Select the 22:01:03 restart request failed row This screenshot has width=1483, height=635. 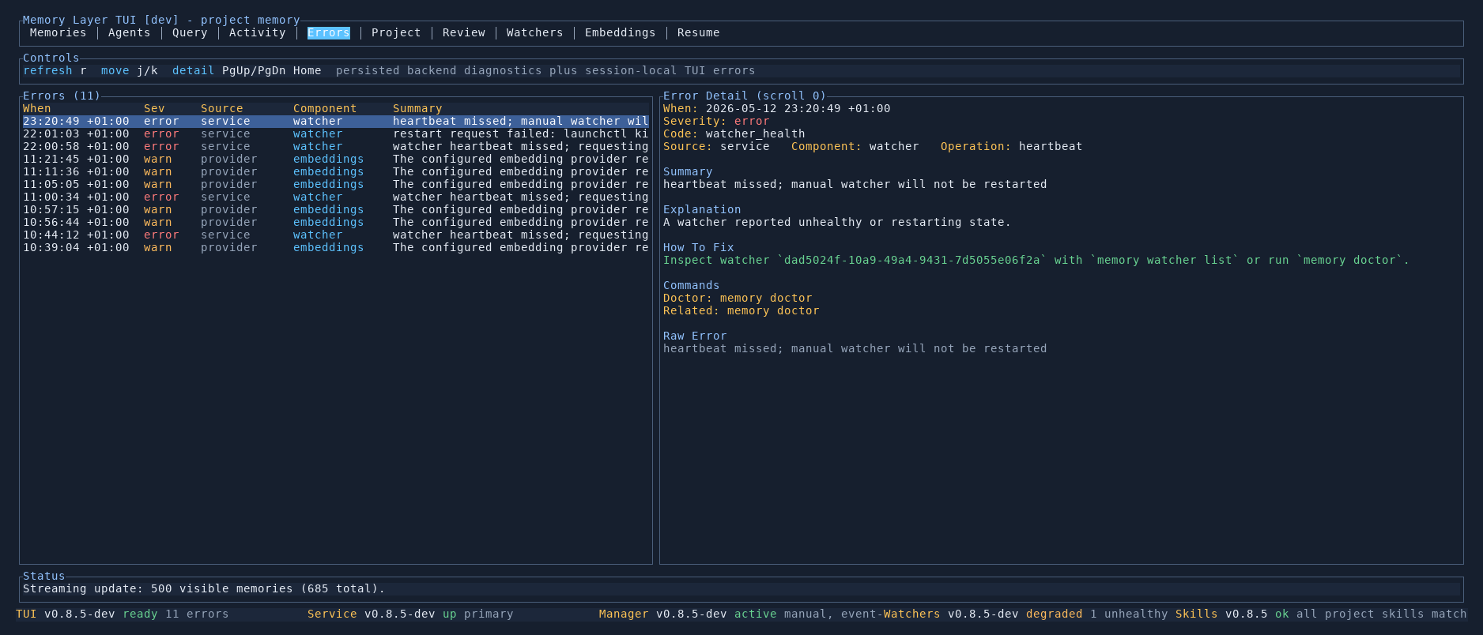coord(336,133)
